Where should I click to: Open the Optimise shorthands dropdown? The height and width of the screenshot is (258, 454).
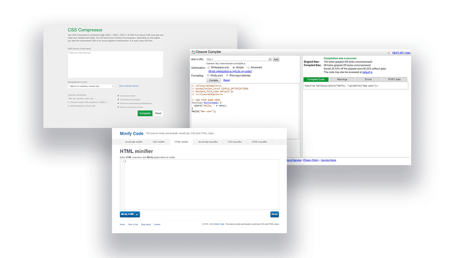[x=82, y=99]
